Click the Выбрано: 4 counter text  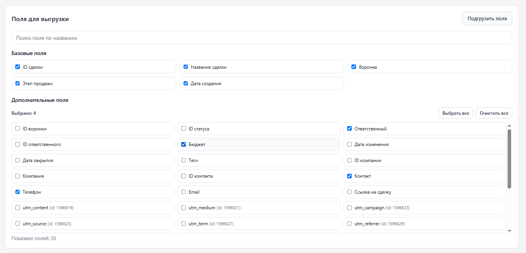pyautogui.click(x=24, y=113)
